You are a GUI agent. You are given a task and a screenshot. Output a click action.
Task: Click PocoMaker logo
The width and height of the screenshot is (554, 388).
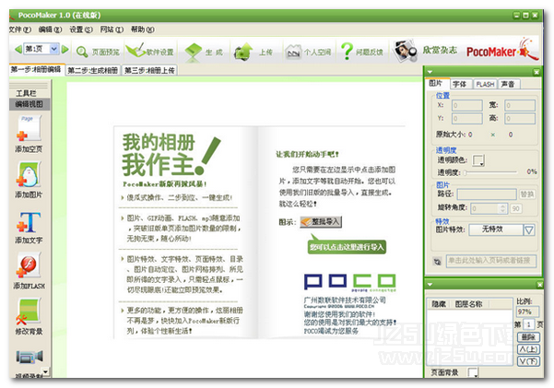point(501,51)
